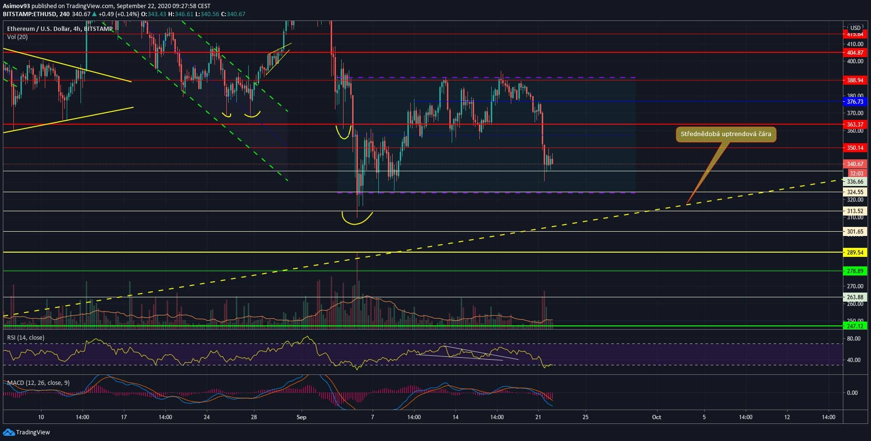
Task: Click the green 278.89 price level label
Action: (855, 271)
